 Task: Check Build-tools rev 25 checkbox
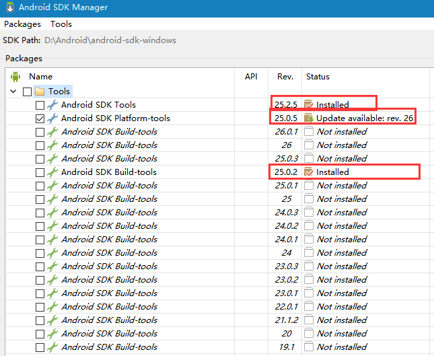point(40,199)
